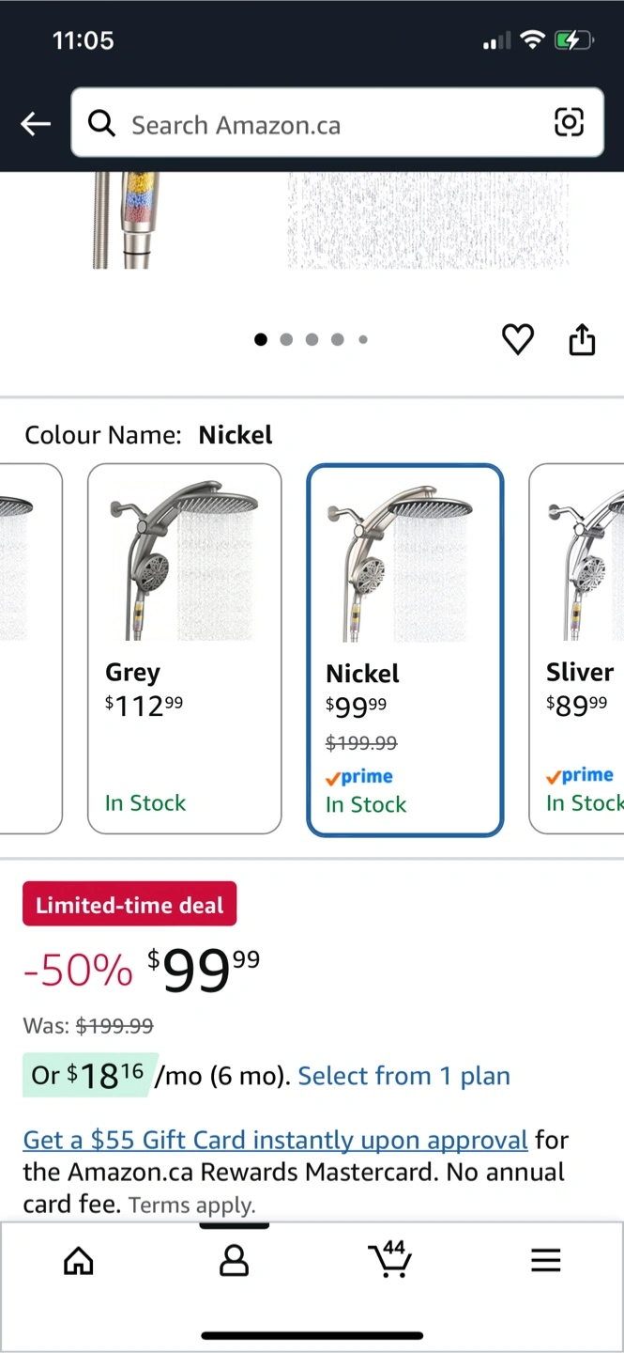This screenshot has height=1353, width=624.
Task: Add item to wish list heart
Action: pyautogui.click(x=517, y=339)
